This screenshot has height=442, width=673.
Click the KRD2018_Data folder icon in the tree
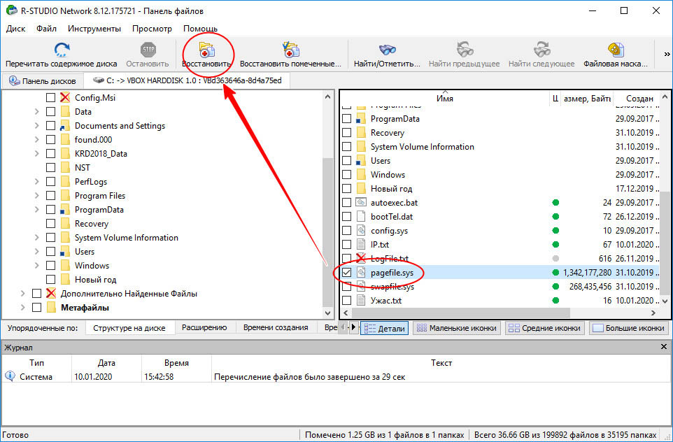[x=65, y=154]
